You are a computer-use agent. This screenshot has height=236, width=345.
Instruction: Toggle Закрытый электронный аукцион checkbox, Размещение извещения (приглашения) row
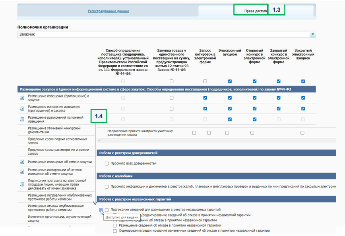(303, 98)
